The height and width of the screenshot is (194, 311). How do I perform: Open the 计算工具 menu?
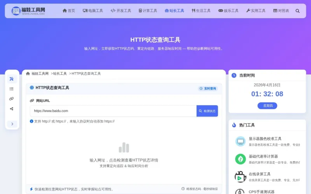[148, 11]
